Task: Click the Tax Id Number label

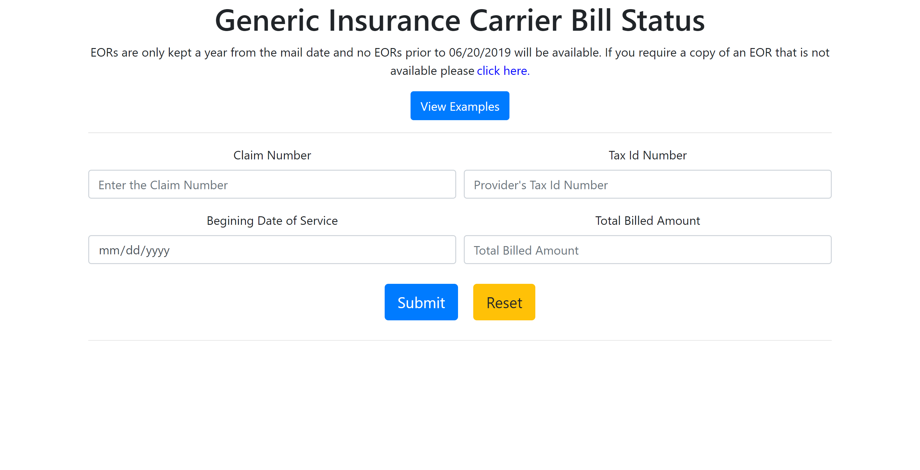Action: (x=648, y=155)
